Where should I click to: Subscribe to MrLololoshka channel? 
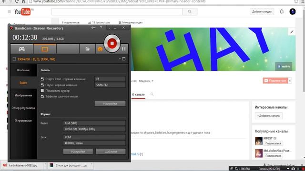[273, 156]
